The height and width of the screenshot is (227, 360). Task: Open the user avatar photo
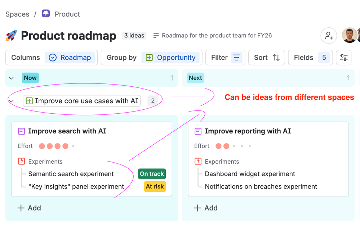tap(350, 36)
